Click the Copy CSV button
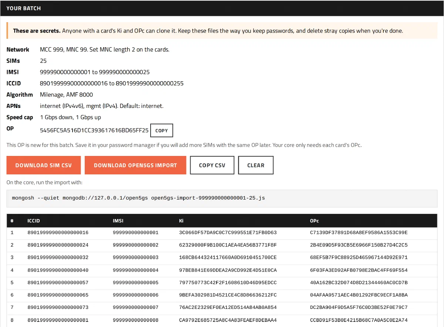 click(212, 165)
